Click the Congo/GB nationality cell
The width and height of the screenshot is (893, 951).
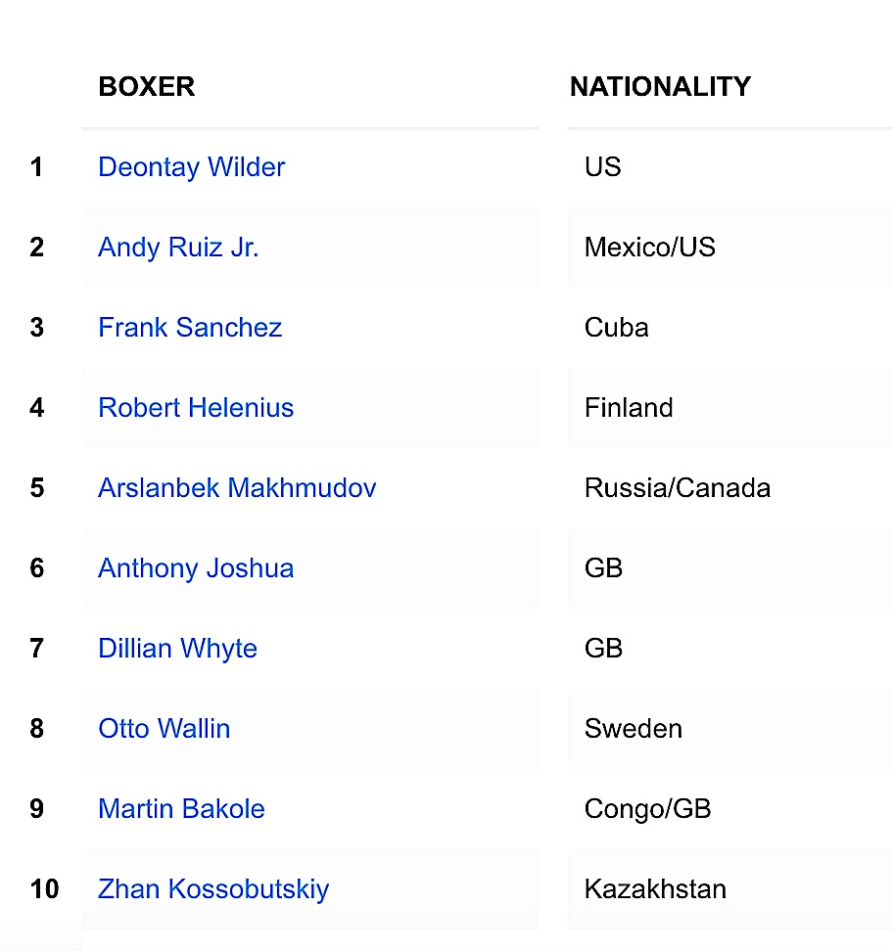click(647, 809)
